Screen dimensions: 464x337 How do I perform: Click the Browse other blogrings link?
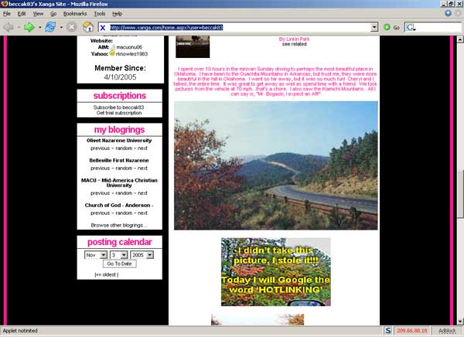tap(119, 225)
